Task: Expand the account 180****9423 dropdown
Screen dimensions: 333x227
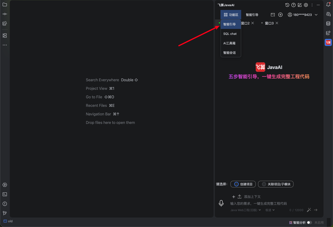Action: coord(303,15)
